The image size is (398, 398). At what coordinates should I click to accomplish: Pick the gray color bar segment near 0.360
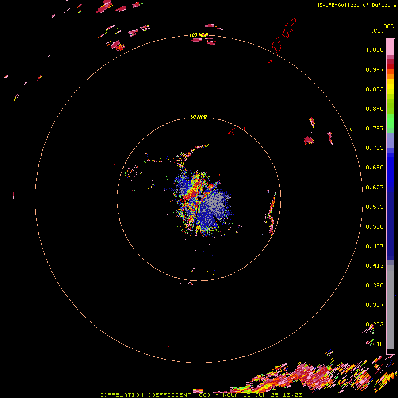pyautogui.click(x=390, y=307)
